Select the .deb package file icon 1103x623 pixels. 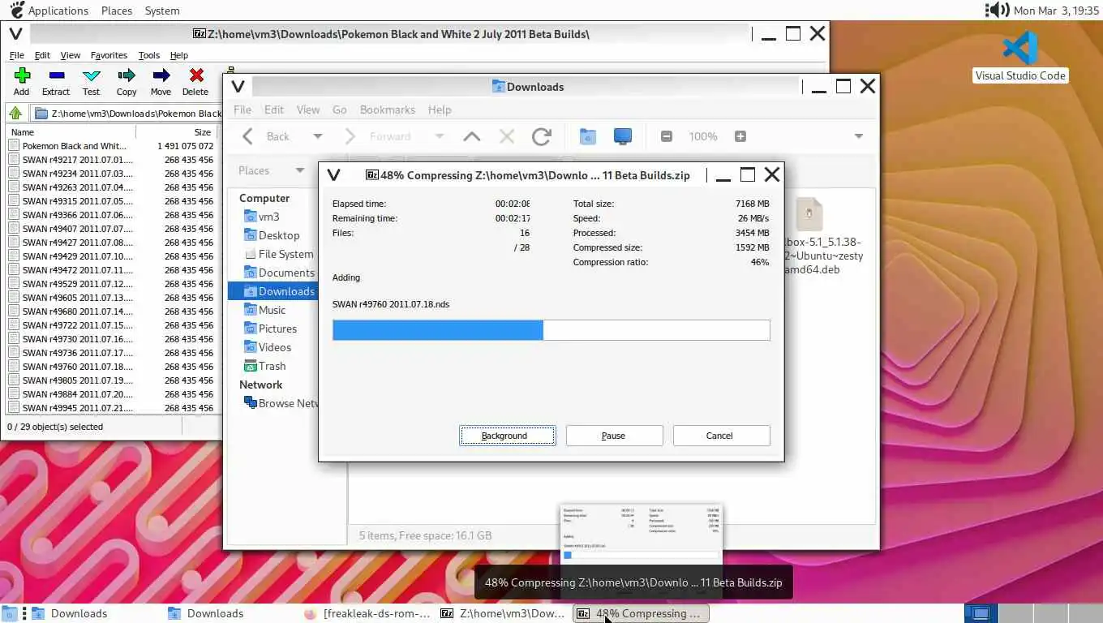[x=809, y=215]
